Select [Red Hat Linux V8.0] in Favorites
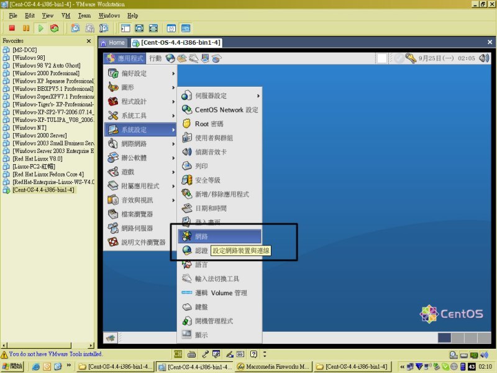Viewport: 497px width, 373px height. pyautogui.click(x=37, y=159)
